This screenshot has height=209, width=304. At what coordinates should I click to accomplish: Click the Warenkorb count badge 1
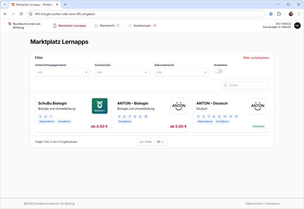(118, 25)
